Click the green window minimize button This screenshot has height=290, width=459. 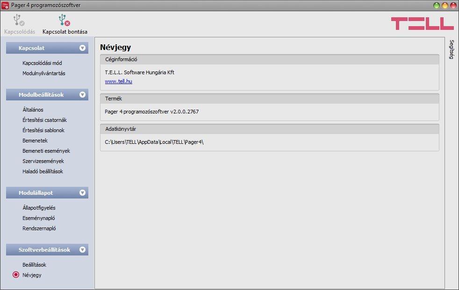pyautogui.click(x=437, y=5)
